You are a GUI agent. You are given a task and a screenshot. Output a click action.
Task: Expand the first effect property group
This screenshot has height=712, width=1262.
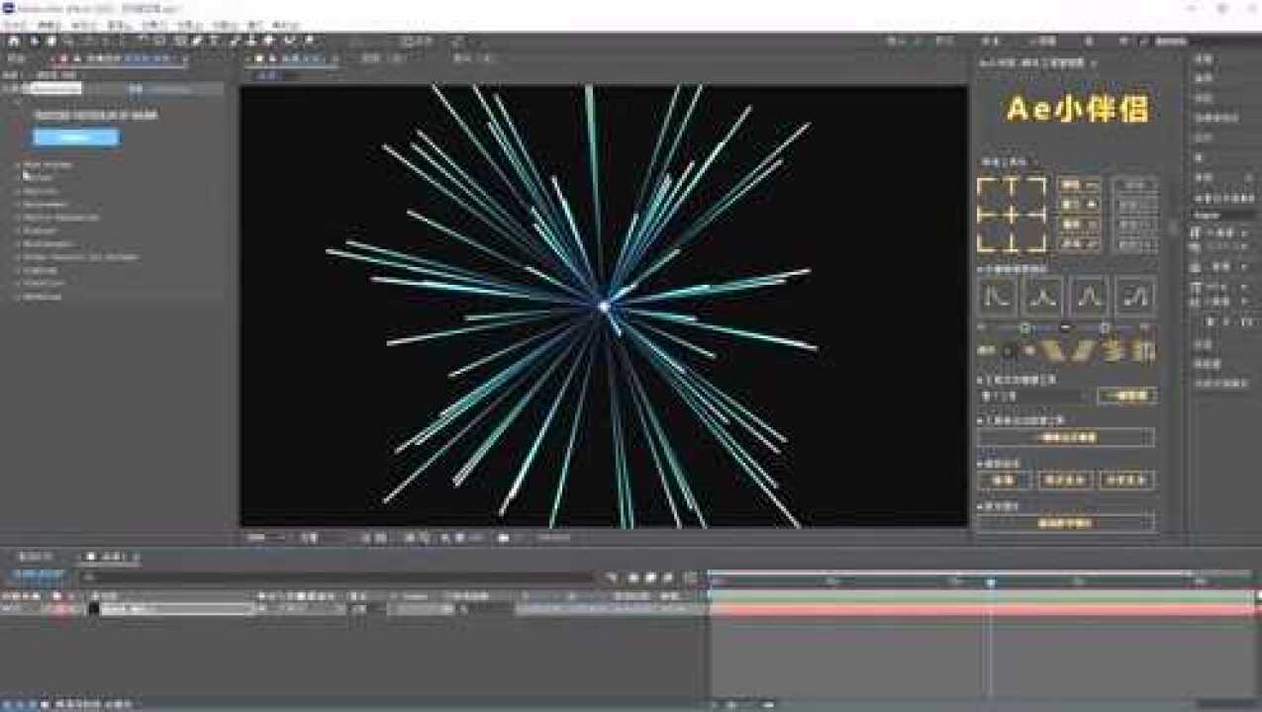tap(19, 165)
